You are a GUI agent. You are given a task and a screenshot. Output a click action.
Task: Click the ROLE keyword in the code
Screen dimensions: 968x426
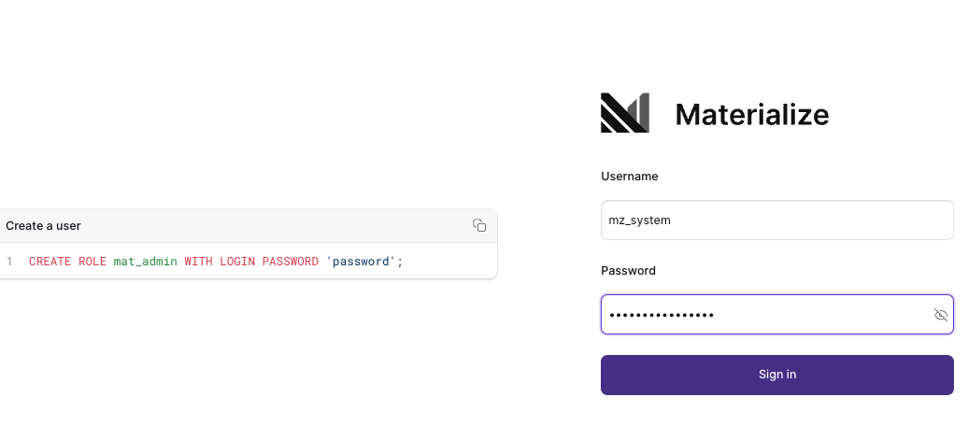click(x=92, y=262)
